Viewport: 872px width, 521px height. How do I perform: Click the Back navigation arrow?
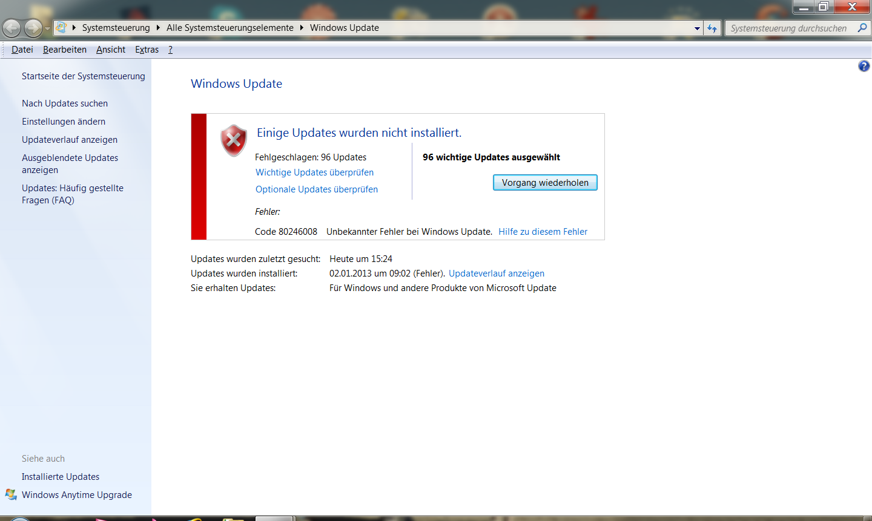tap(12, 28)
